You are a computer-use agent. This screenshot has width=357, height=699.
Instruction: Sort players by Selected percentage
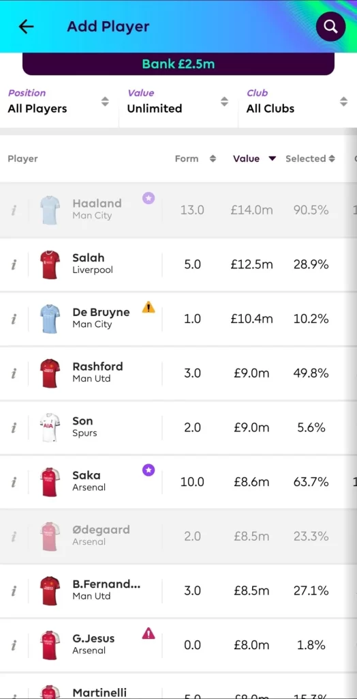click(x=310, y=158)
